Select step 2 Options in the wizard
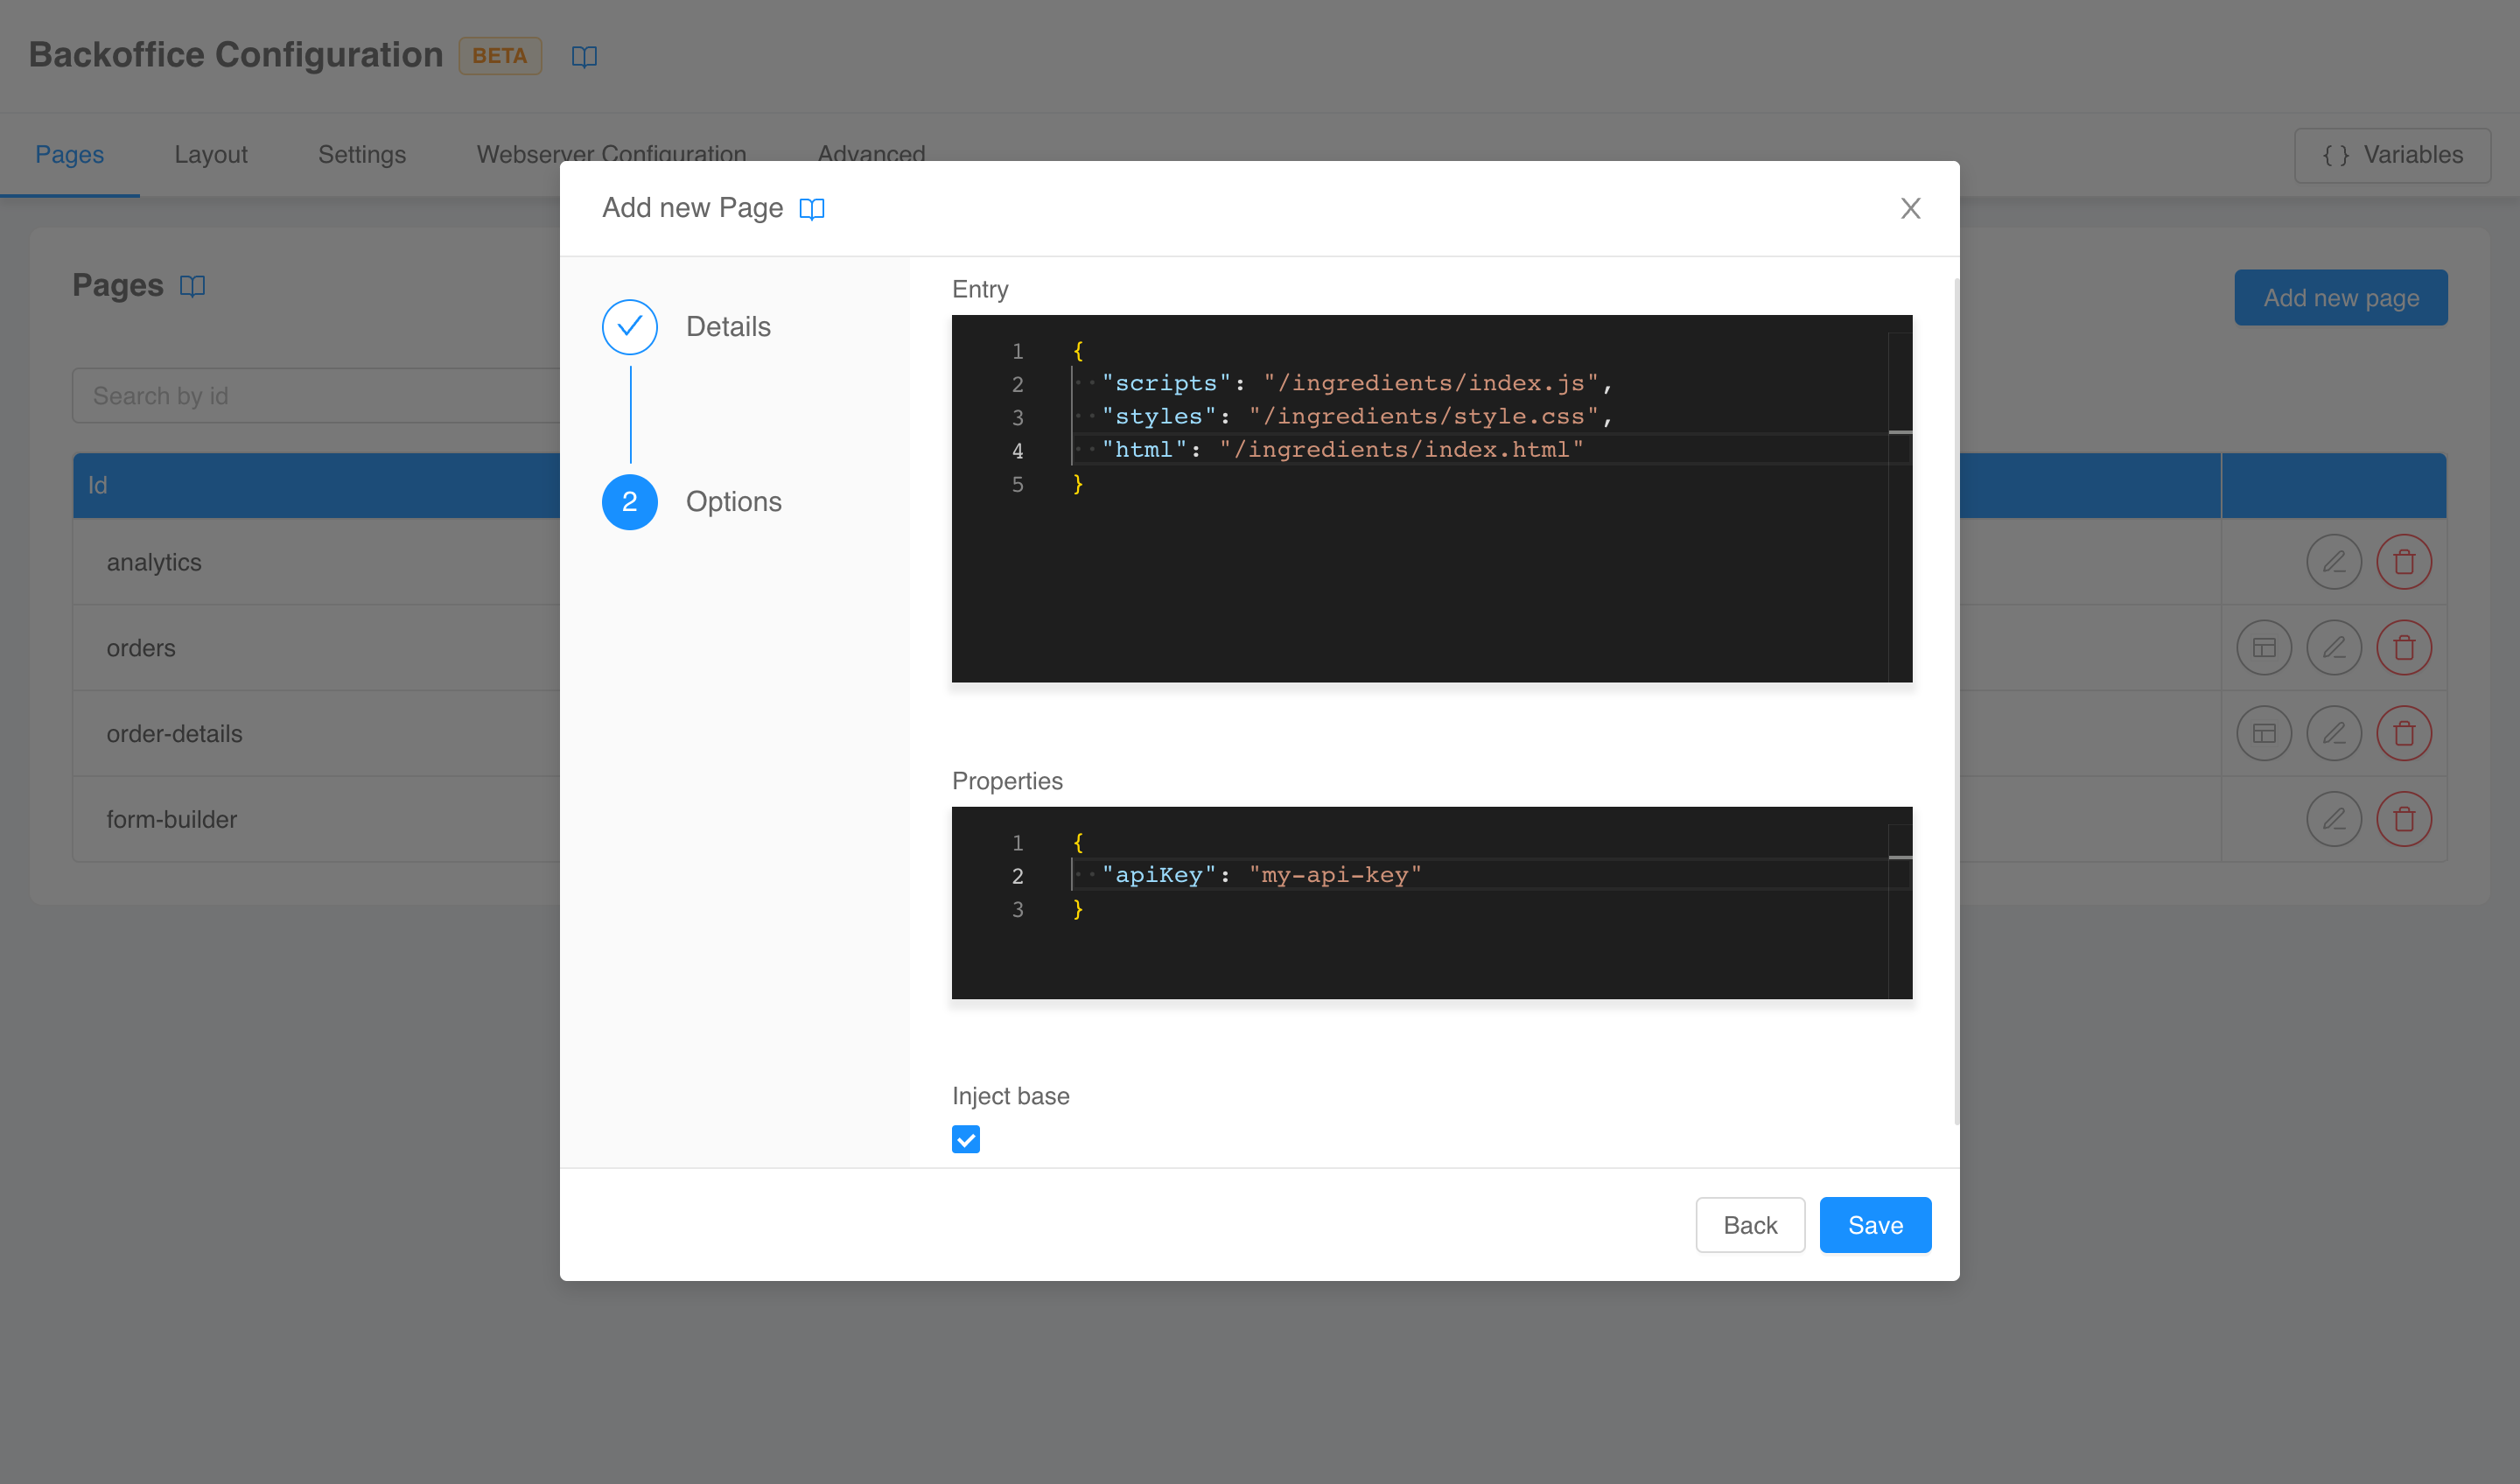Image resolution: width=2520 pixels, height=1484 pixels. click(x=629, y=501)
